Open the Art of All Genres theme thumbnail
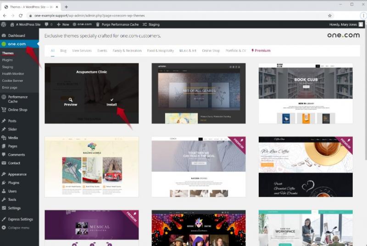Screen dimensions: 367x246 click(199, 93)
